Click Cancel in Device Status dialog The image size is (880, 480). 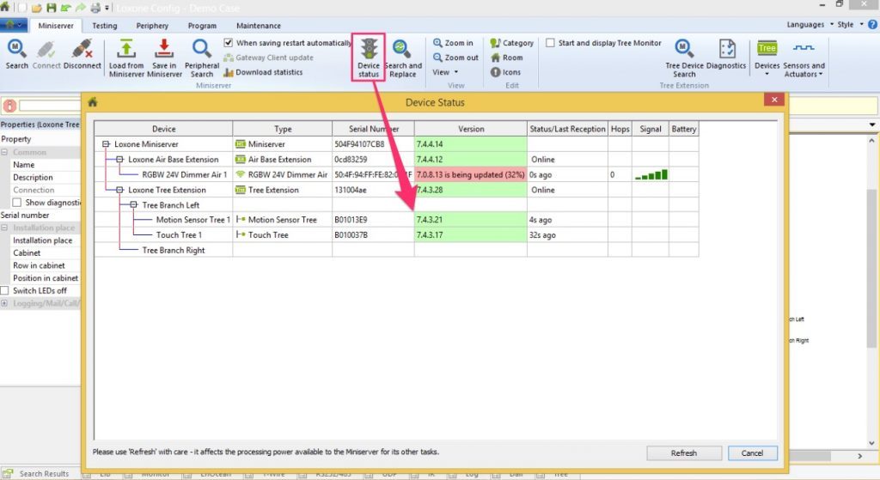pos(752,453)
